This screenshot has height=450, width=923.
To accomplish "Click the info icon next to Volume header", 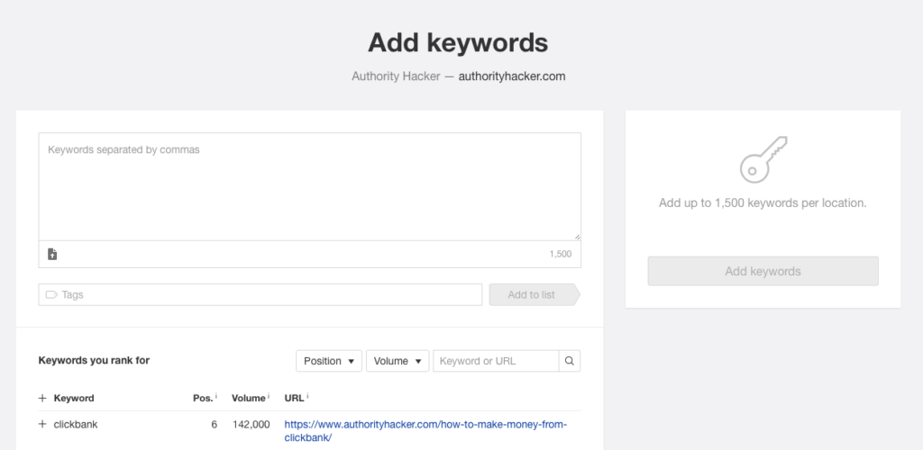I will pyautogui.click(x=269, y=397).
